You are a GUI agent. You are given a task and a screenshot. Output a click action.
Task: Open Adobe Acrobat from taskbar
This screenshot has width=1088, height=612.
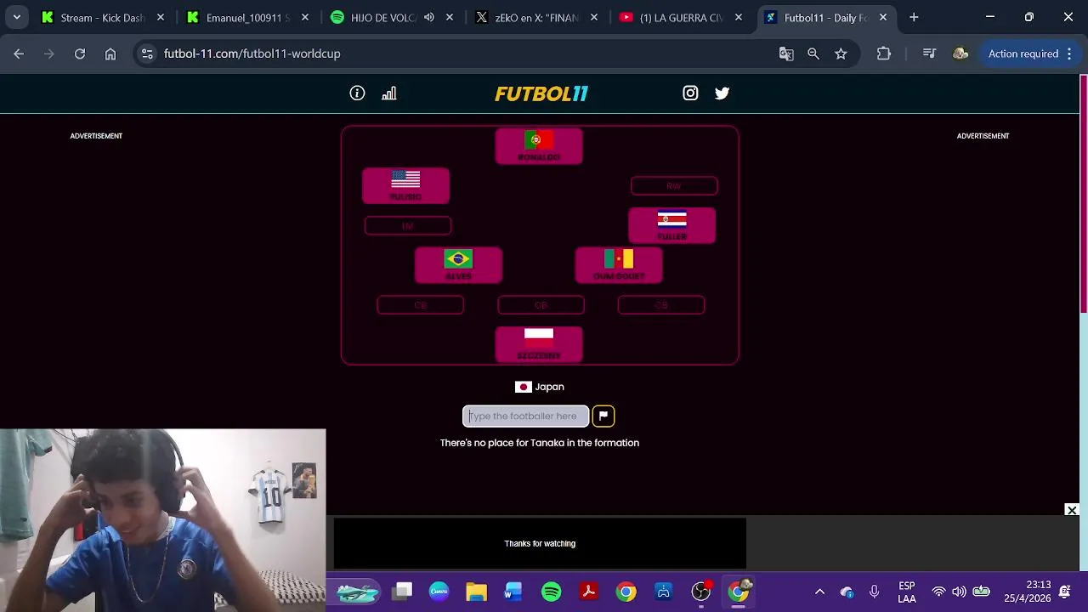[588, 592]
